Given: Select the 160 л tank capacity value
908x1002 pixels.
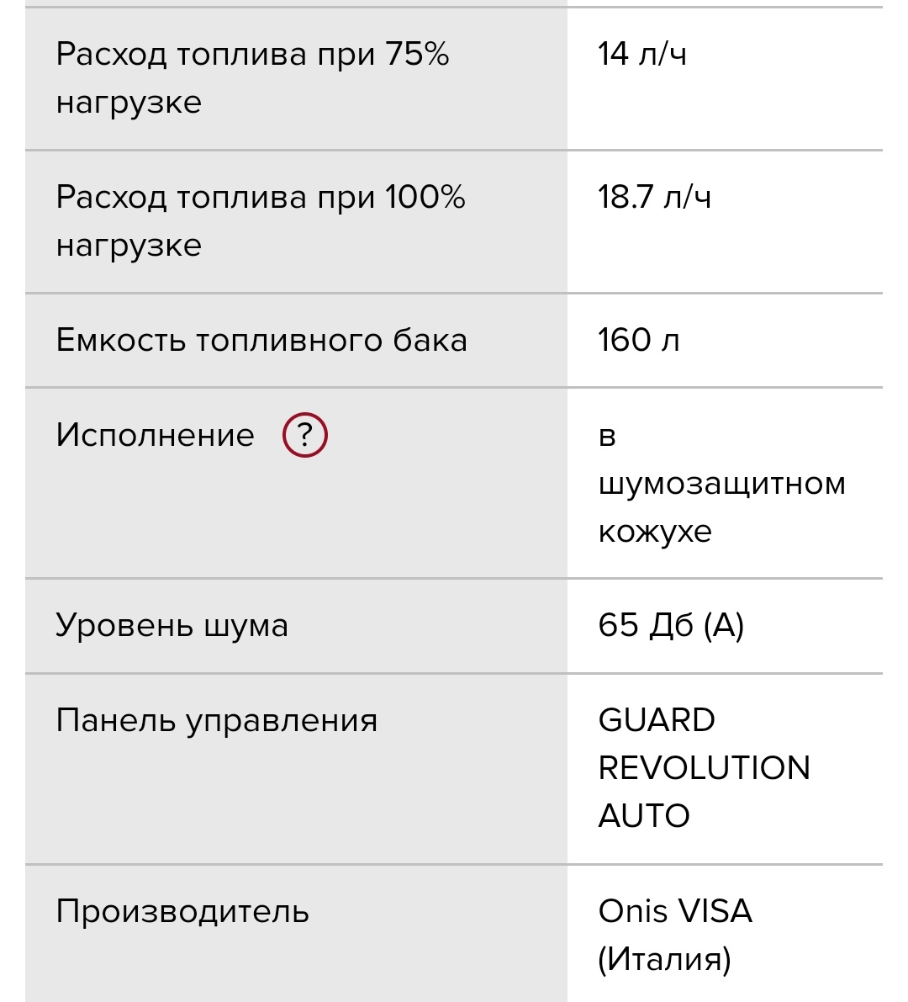Looking at the screenshot, I should click(638, 341).
